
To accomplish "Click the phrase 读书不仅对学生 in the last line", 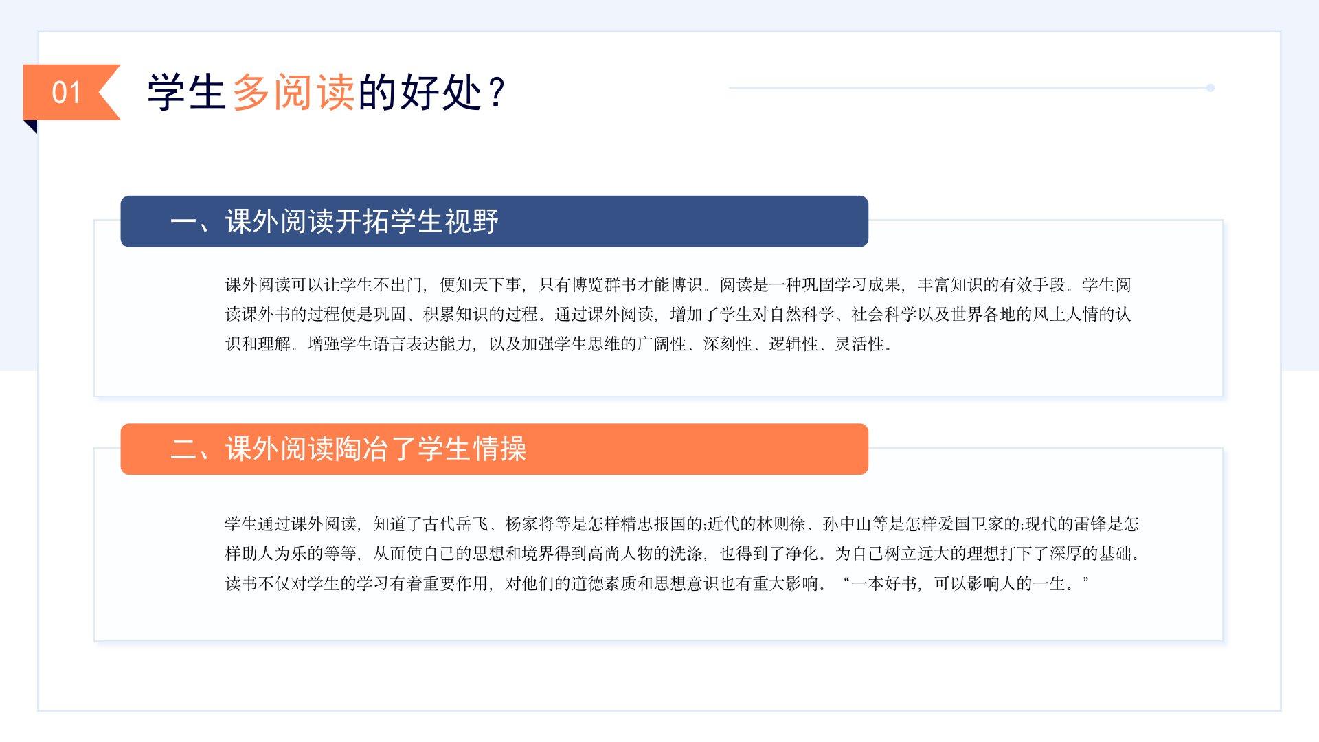I will point(282,584).
